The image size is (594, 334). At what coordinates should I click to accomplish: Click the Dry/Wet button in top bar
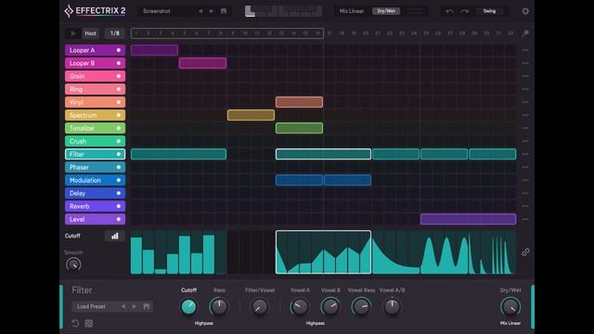[386, 11]
